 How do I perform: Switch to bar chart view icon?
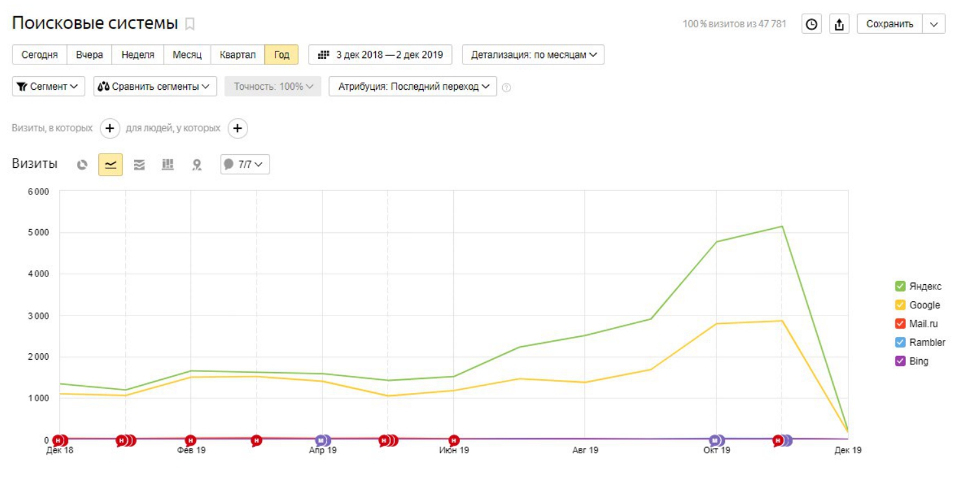coord(168,165)
